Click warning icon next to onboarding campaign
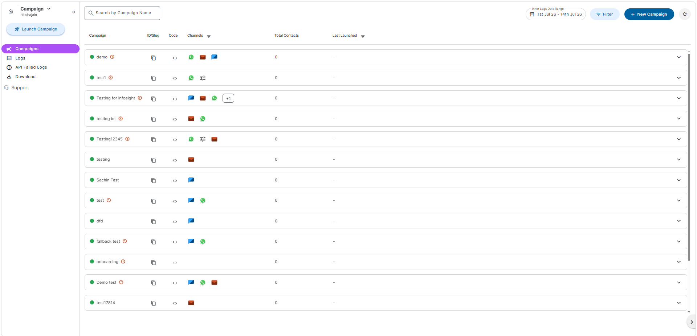The height and width of the screenshot is (336, 697). click(123, 262)
